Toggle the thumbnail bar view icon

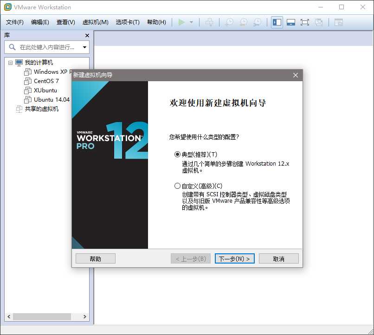(x=291, y=22)
